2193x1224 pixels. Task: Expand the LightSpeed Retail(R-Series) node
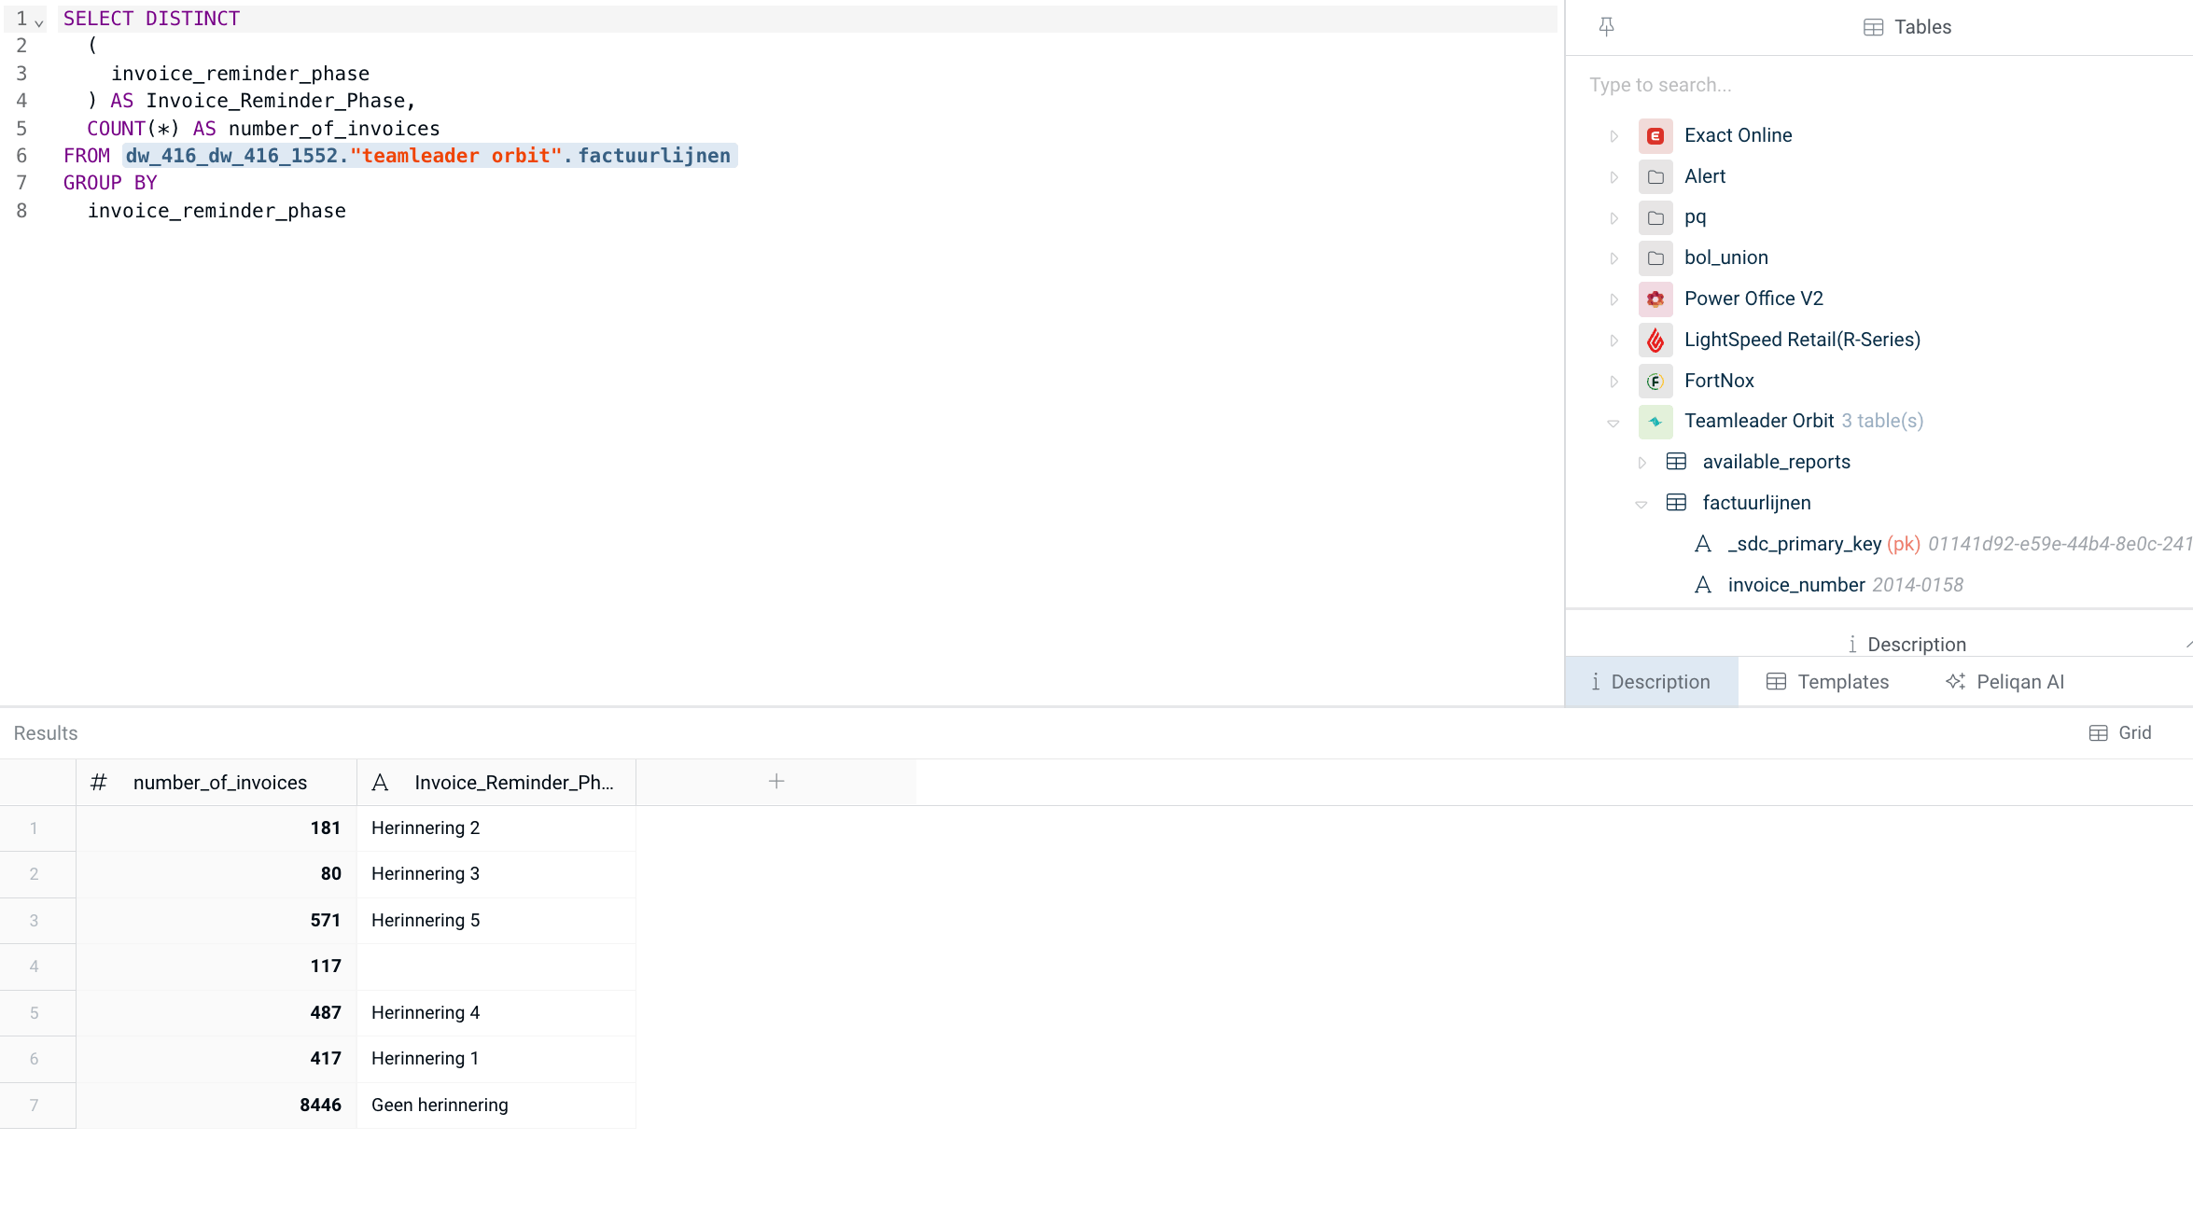1613,341
